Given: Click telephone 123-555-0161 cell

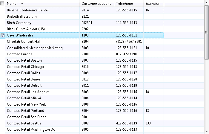Looking at the screenshot, I should click(x=129, y=35).
